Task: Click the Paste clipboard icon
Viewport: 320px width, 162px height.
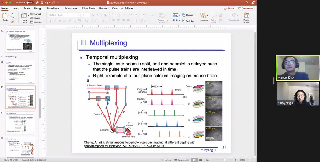Action: click(5, 16)
